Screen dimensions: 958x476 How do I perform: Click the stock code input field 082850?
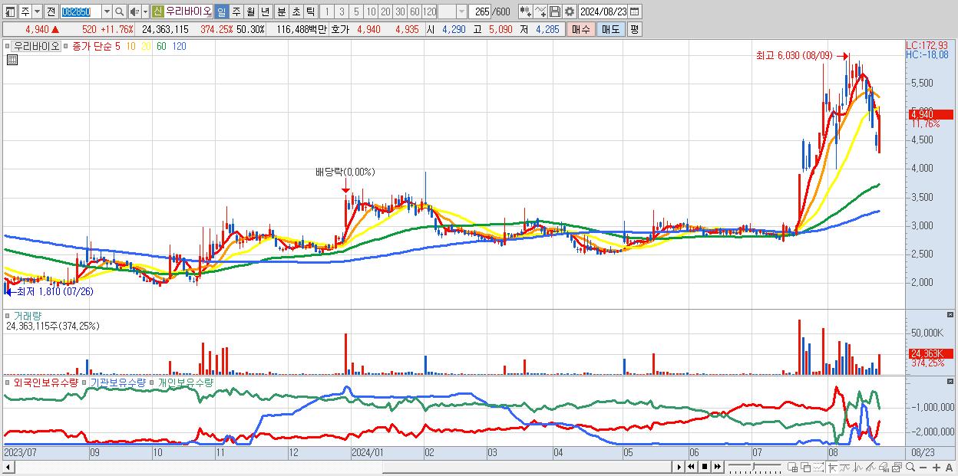pyautogui.click(x=80, y=11)
